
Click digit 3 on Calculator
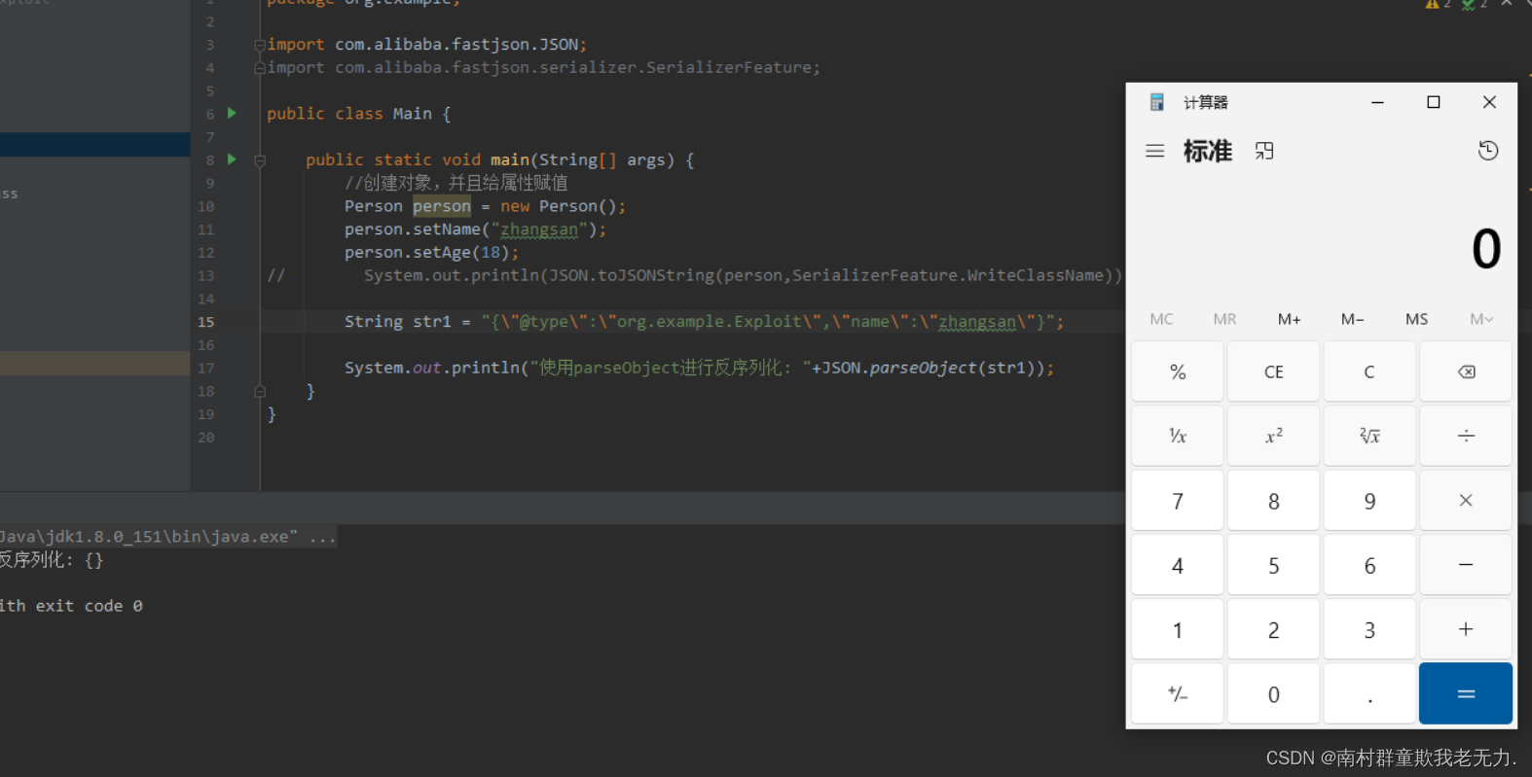[1369, 629]
